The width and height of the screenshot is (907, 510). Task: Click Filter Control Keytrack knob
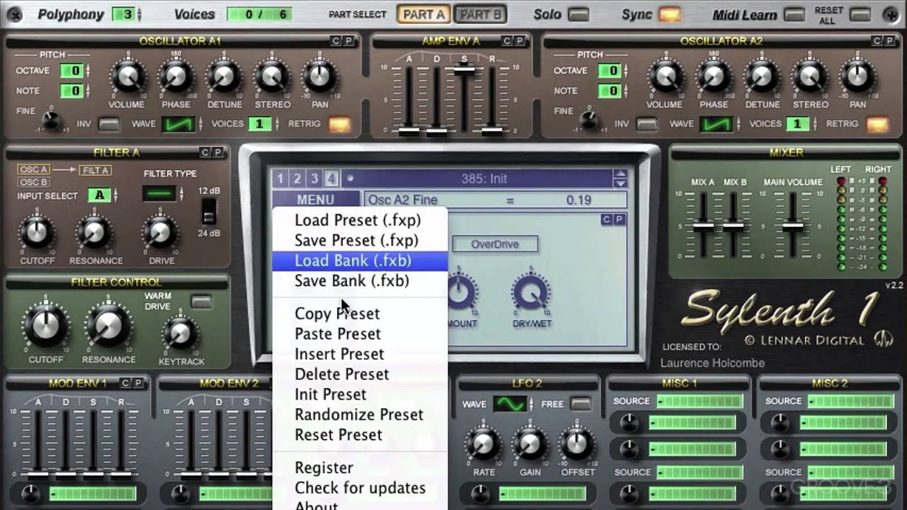180,334
